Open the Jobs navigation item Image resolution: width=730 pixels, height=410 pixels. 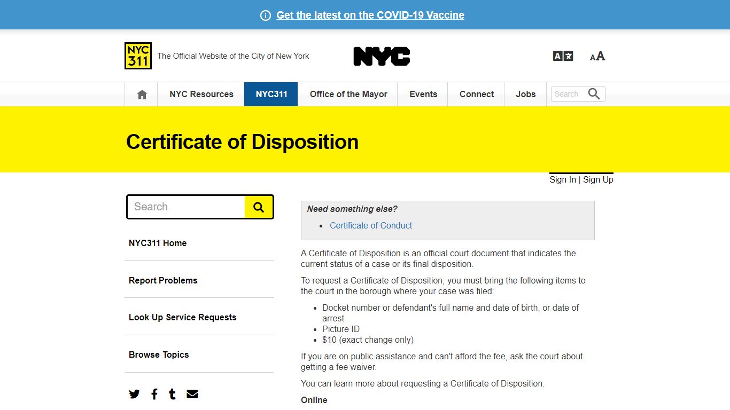pos(526,94)
